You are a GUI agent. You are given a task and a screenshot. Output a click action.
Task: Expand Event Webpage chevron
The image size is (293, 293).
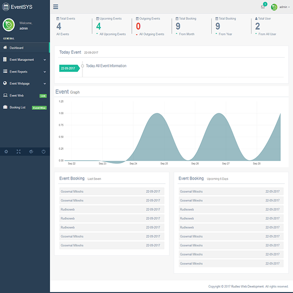coord(44,84)
